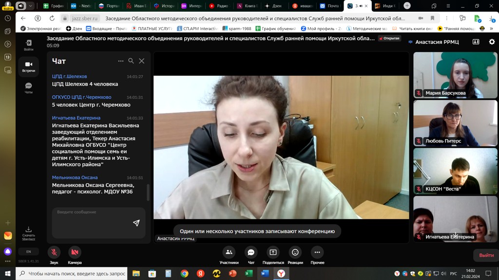Viewport: 499px width, 280px height.
Task: Search chat with magnifier icon
Action: (x=131, y=61)
